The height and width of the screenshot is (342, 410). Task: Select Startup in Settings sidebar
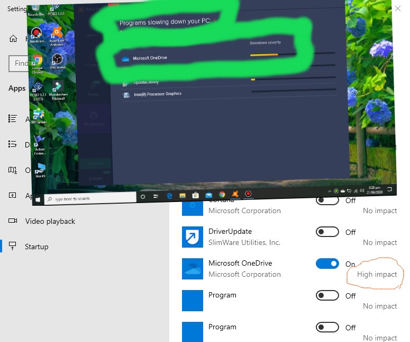coord(37,247)
